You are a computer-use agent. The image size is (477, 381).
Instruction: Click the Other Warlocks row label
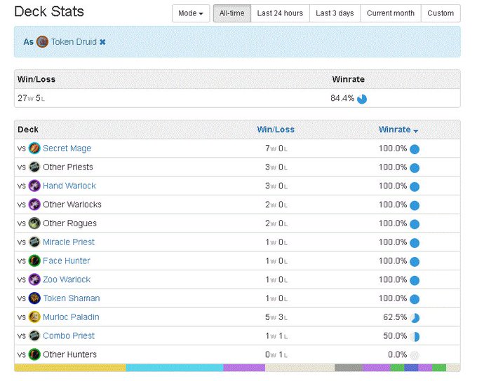(72, 205)
